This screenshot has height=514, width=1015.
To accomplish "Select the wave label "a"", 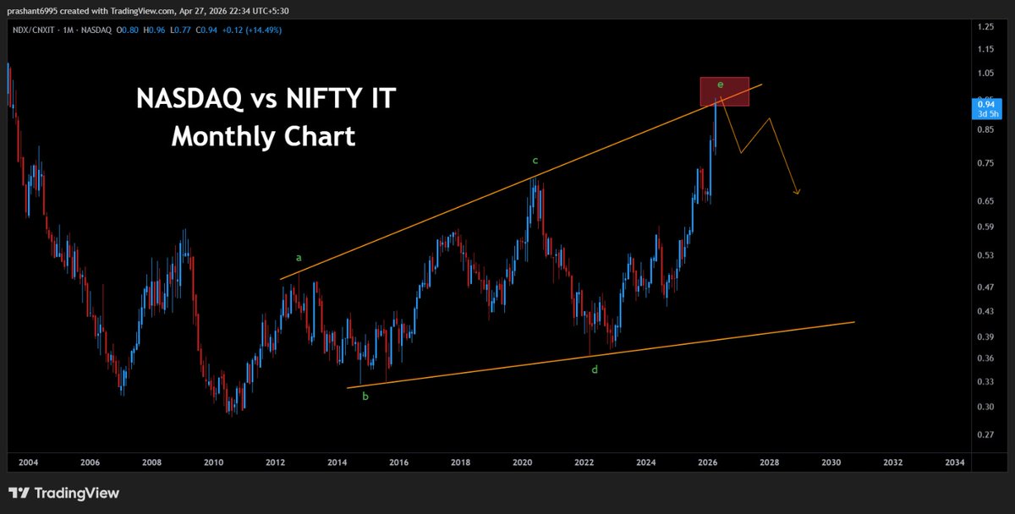I will 298,257.
